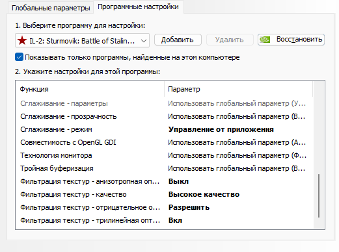Open the parameter value for Сглаживание - прозрачность
Viewport: 339px width, 252px height.
tap(237, 116)
